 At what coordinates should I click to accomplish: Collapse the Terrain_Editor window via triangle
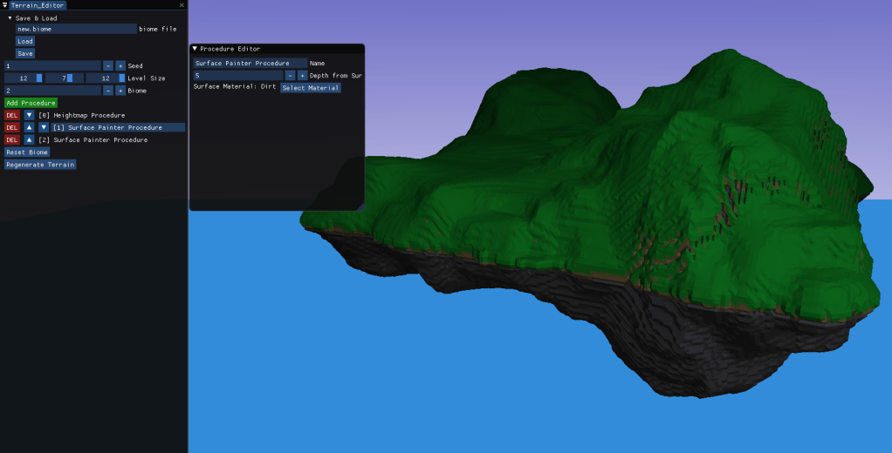coord(4,5)
